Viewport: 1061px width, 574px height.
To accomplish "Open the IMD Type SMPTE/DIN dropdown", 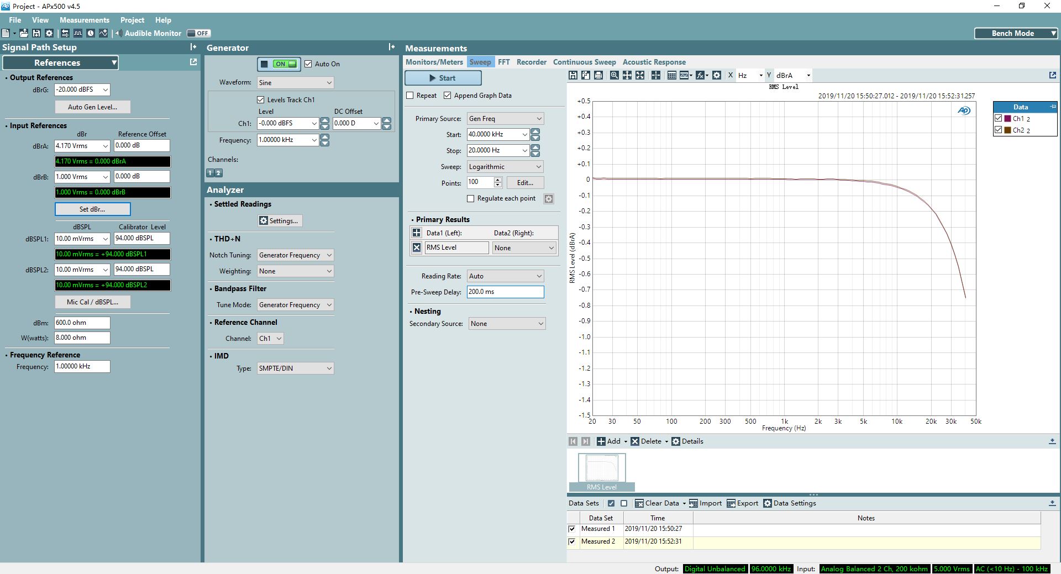I will [x=295, y=368].
